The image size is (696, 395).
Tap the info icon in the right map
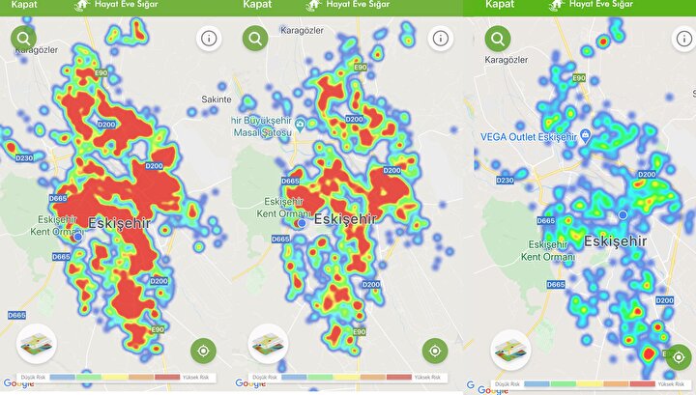[681, 39]
